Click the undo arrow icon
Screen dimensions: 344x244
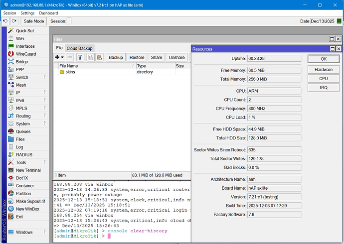click(x=5, y=21)
